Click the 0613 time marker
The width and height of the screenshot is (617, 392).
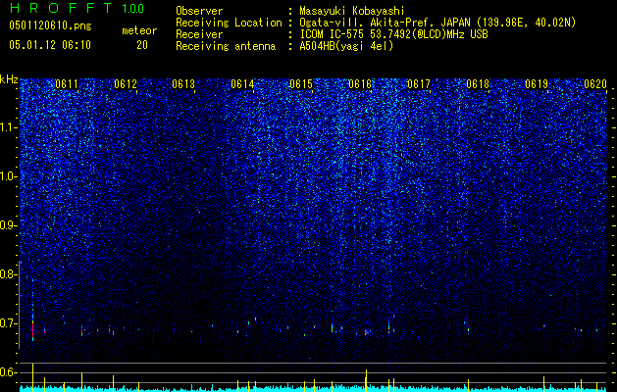183,84
